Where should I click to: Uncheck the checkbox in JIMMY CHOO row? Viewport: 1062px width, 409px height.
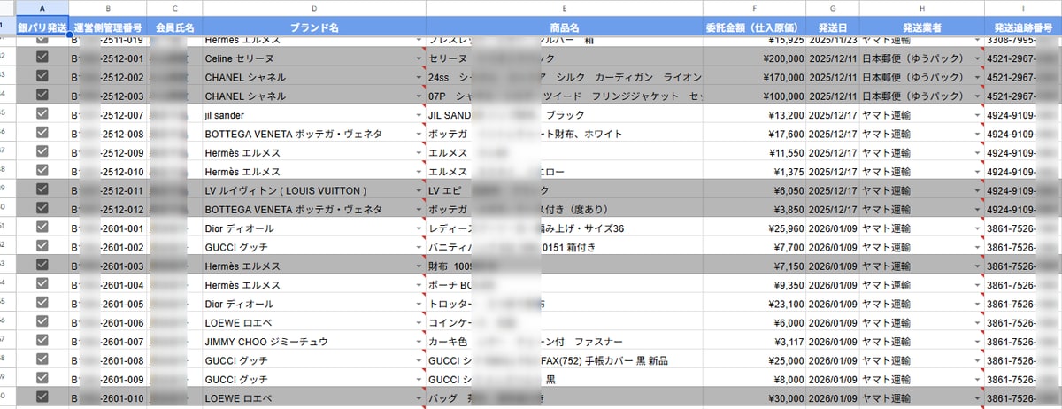(x=42, y=341)
